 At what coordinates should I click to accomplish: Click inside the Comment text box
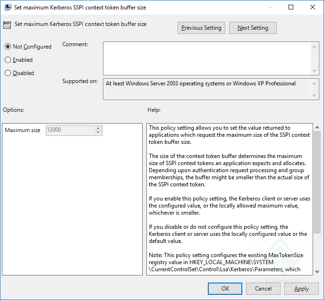207,58
